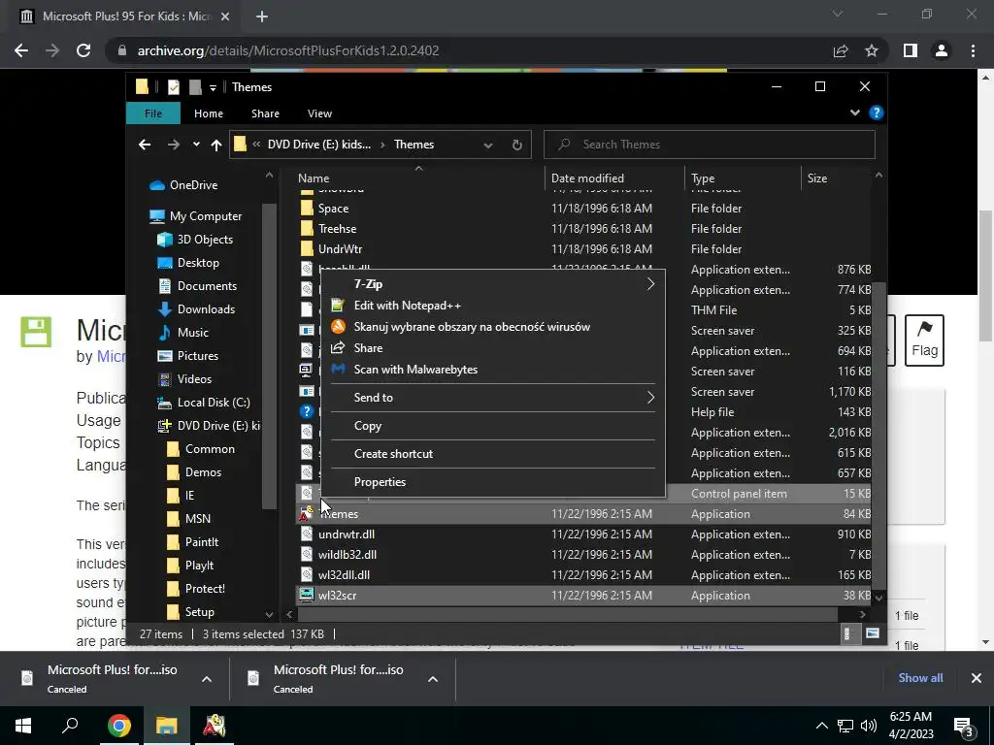This screenshot has height=745, width=994.
Task: Switch to the Share ribbon tab
Action: tap(265, 113)
